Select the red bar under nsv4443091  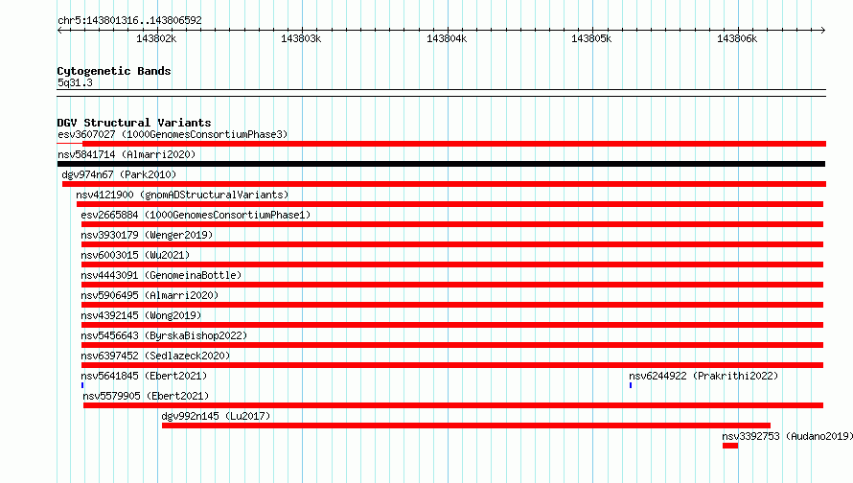point(452,285)
